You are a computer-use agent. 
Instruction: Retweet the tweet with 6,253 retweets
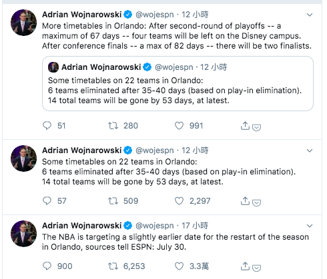(x=113, y=266)
